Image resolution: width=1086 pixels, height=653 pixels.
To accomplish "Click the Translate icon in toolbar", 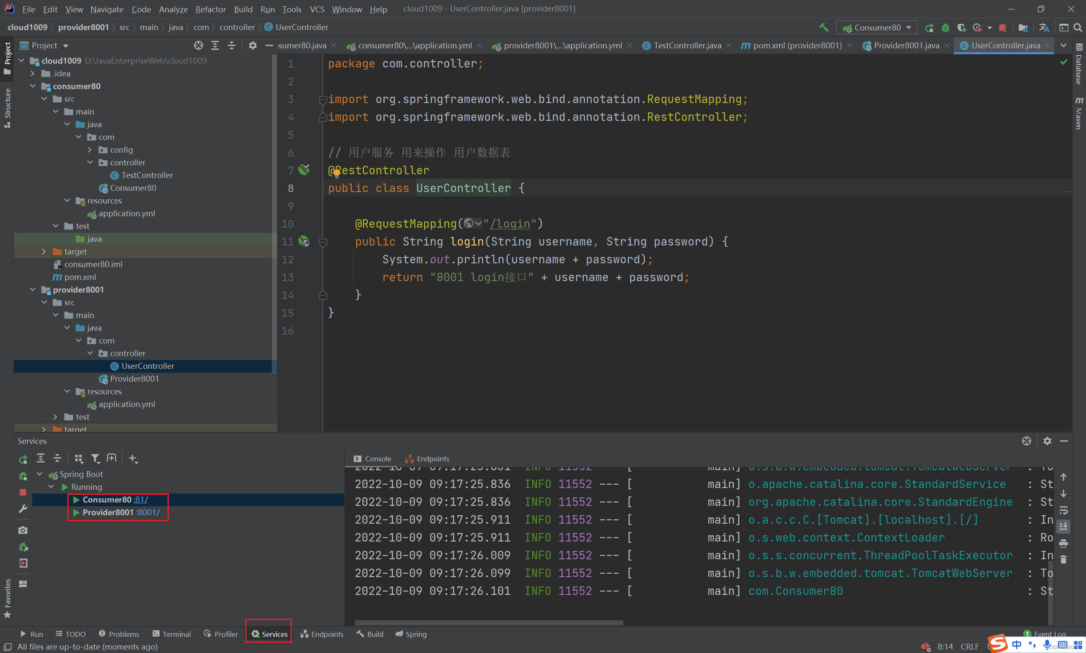I will 1044,28.
